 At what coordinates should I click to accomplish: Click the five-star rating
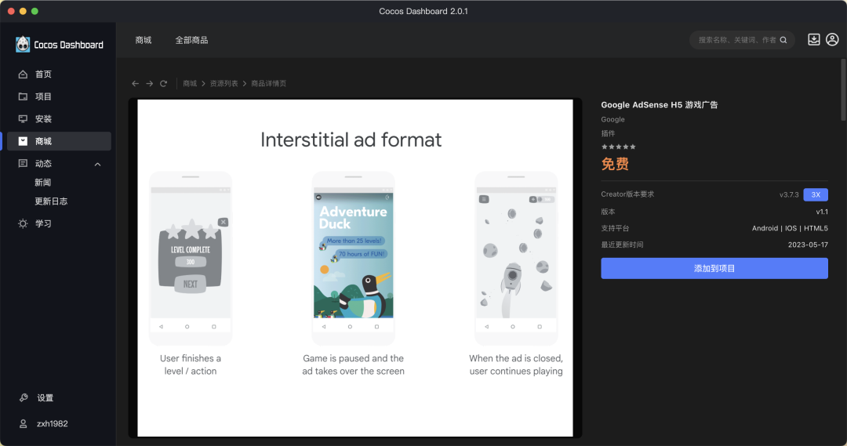(619, 147)
